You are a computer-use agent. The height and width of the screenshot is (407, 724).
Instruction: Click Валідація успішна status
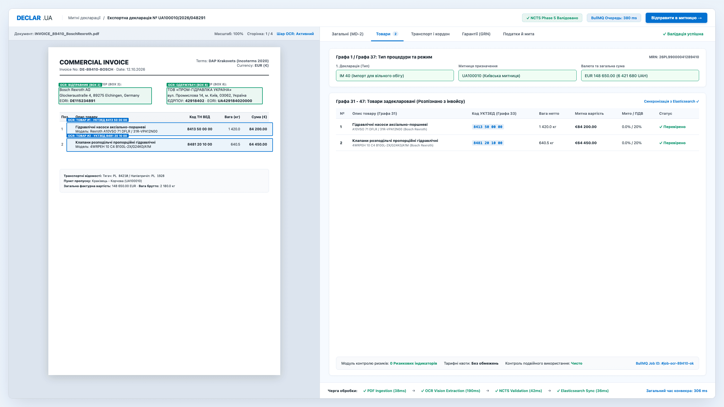683,34
